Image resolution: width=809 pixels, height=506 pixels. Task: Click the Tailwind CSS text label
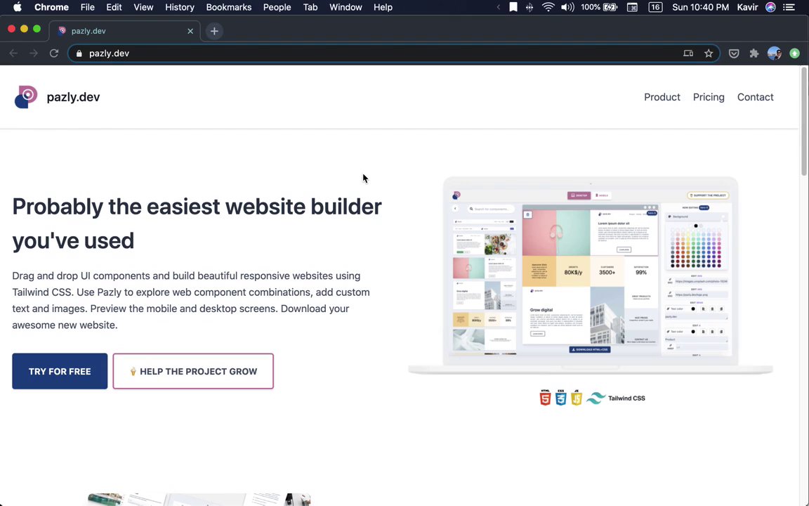tap(626, 398)
